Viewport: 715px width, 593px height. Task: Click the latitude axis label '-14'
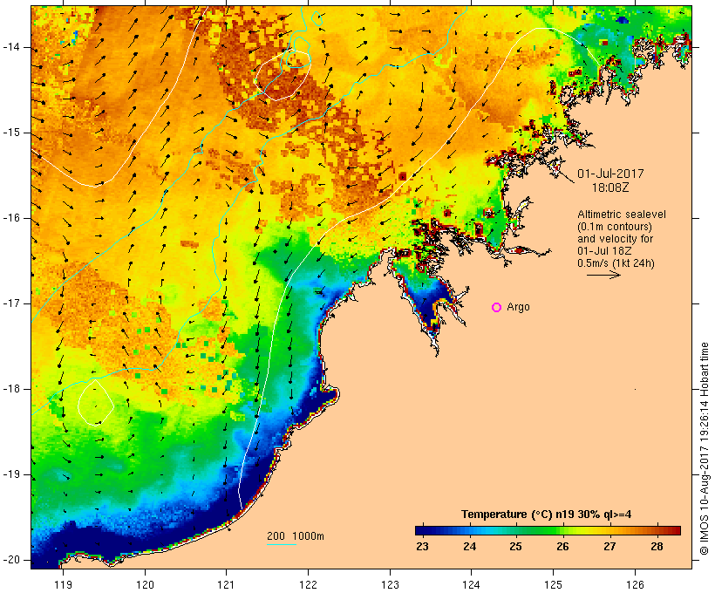[11, 47]
